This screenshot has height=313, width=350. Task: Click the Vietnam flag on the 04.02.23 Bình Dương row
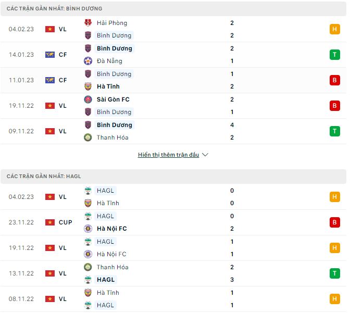50,29
